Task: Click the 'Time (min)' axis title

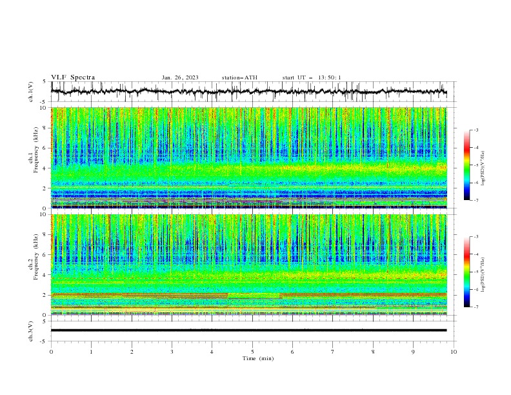Action: pyautogui.click(x=258, y=358)
